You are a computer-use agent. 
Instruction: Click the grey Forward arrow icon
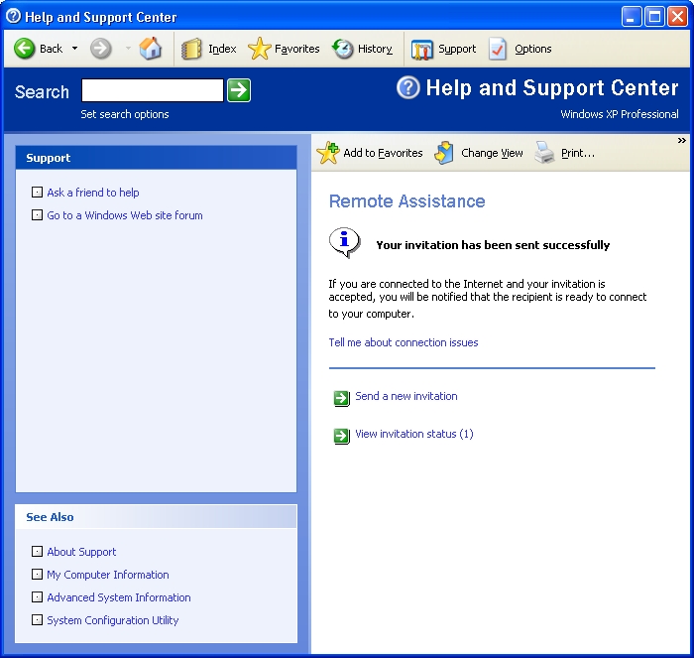coord(101,49)
